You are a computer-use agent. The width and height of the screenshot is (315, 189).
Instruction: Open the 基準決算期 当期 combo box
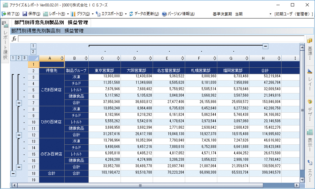(x=270, y=14)
